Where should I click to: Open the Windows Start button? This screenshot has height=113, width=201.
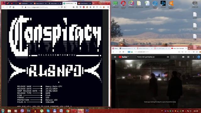coord(3,111)
